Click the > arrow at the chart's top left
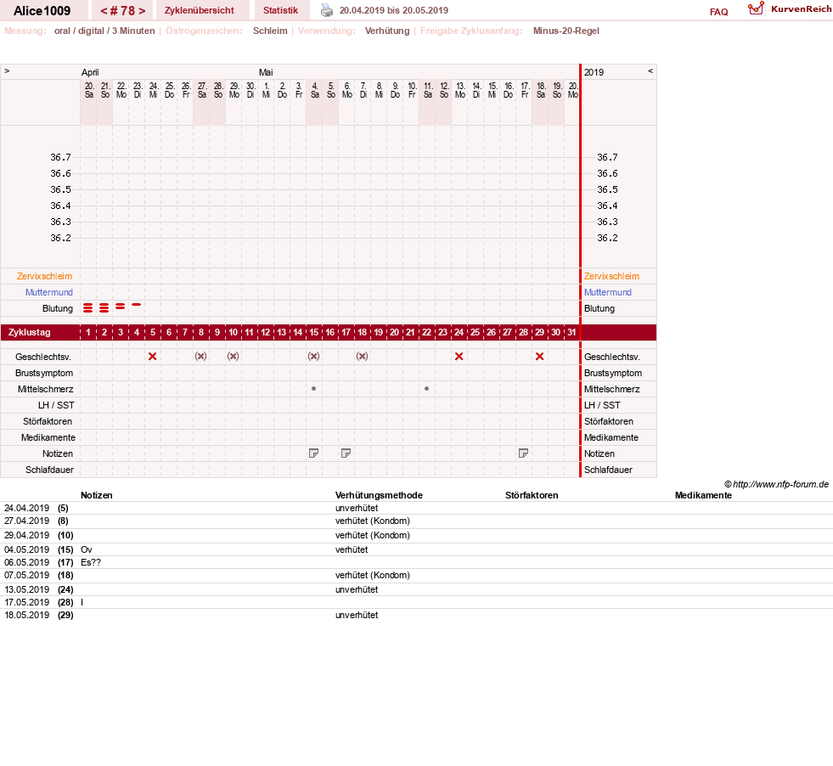833x766 pixels. tap(7, 70)
